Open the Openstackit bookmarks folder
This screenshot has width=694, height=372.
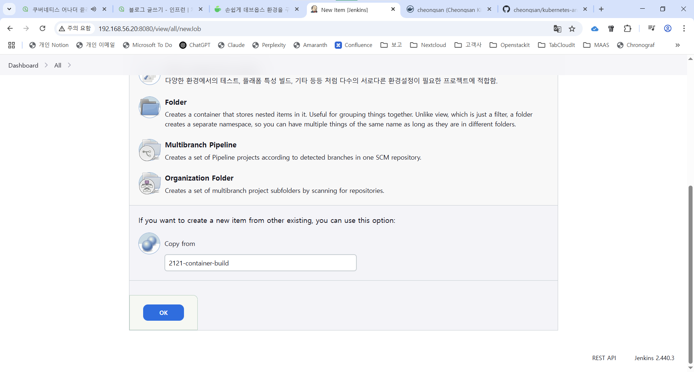click(510, 45)
